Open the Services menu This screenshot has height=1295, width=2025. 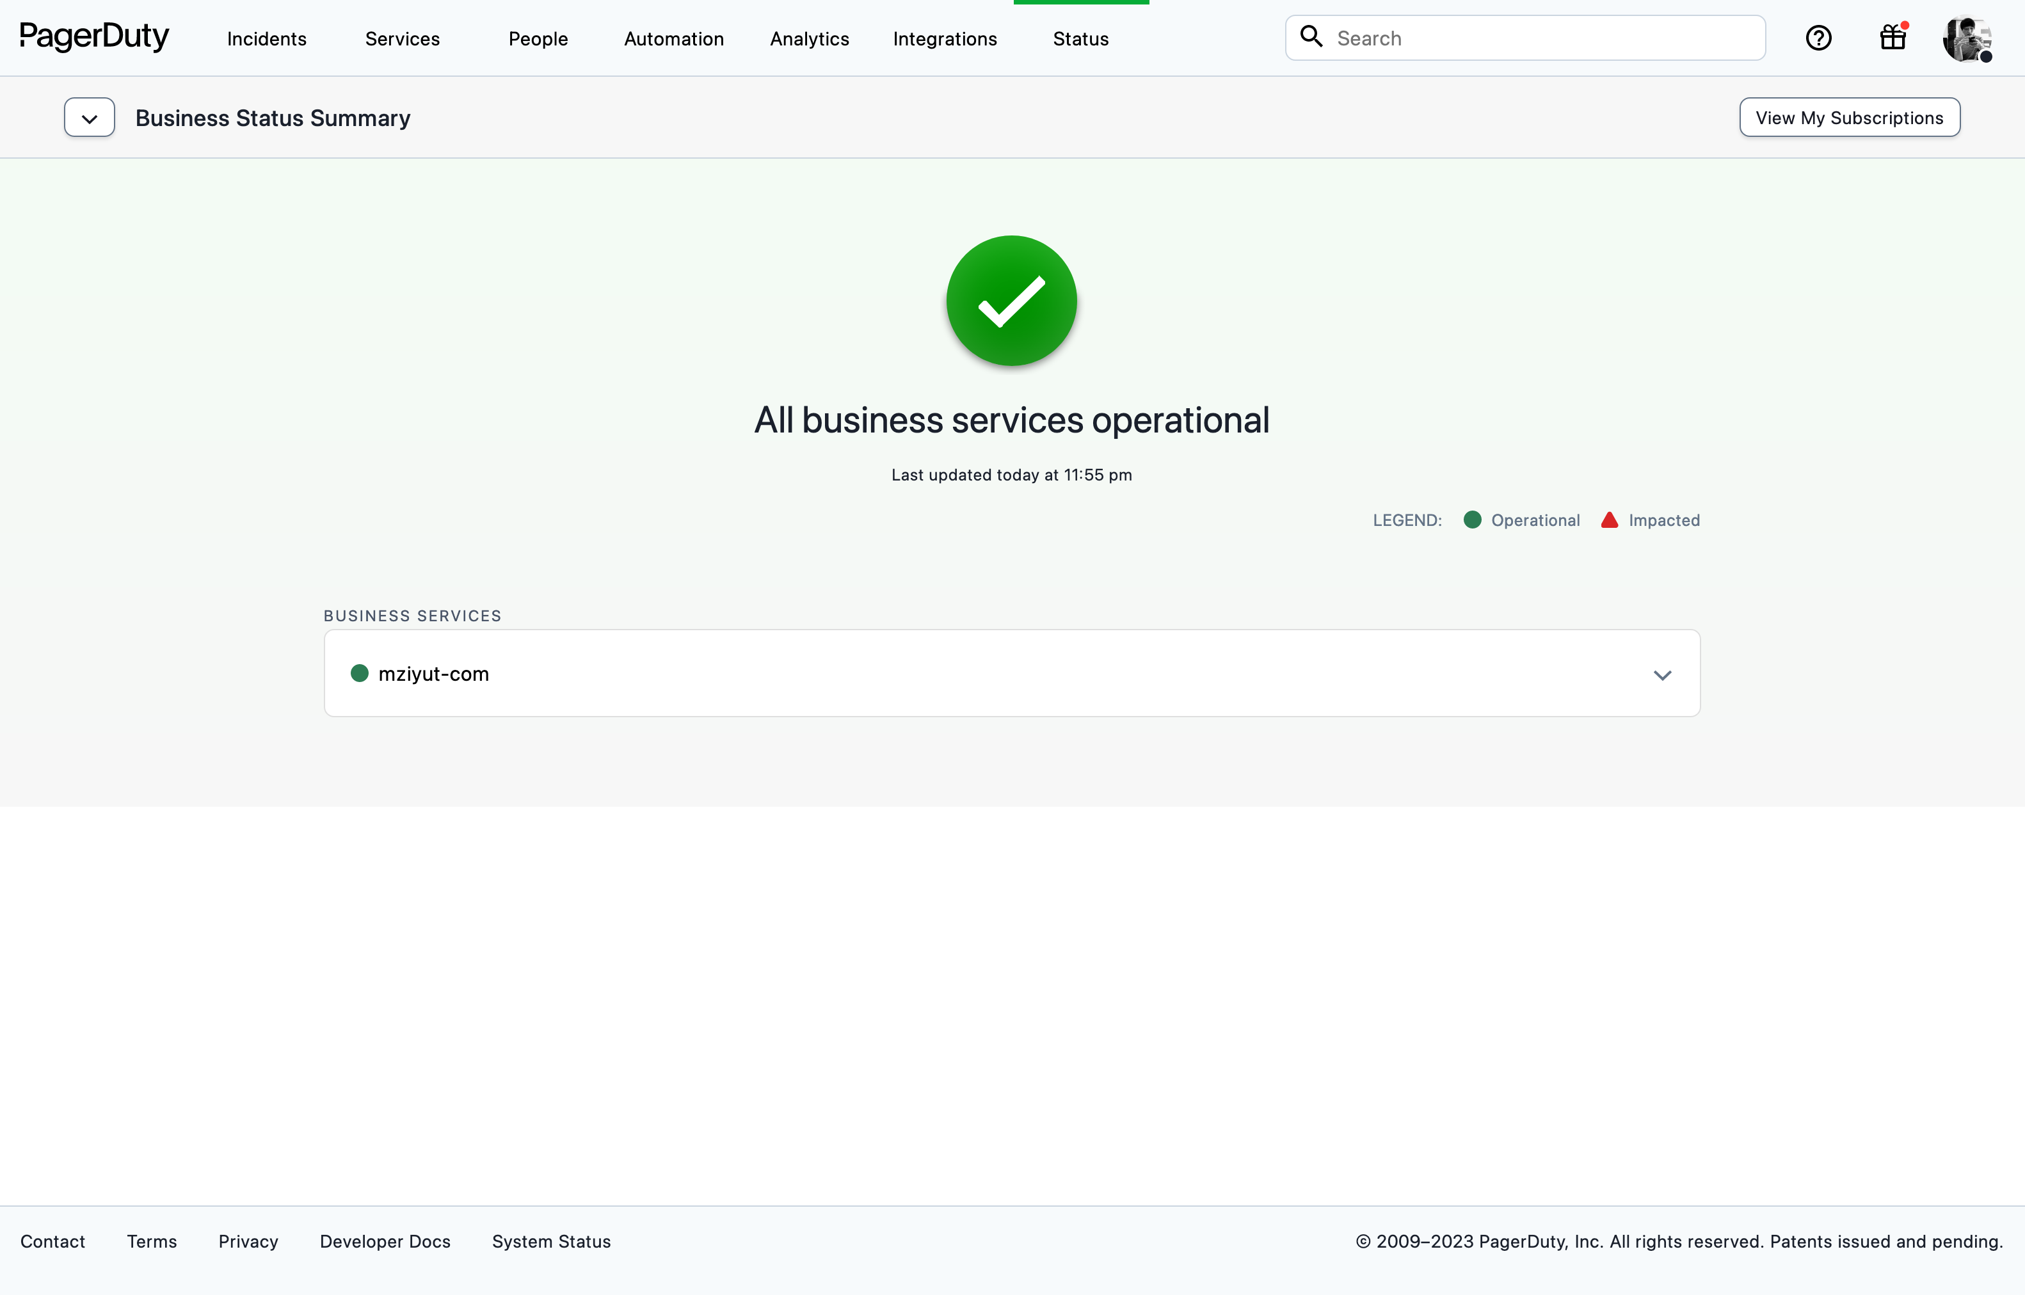coord(402,38)
